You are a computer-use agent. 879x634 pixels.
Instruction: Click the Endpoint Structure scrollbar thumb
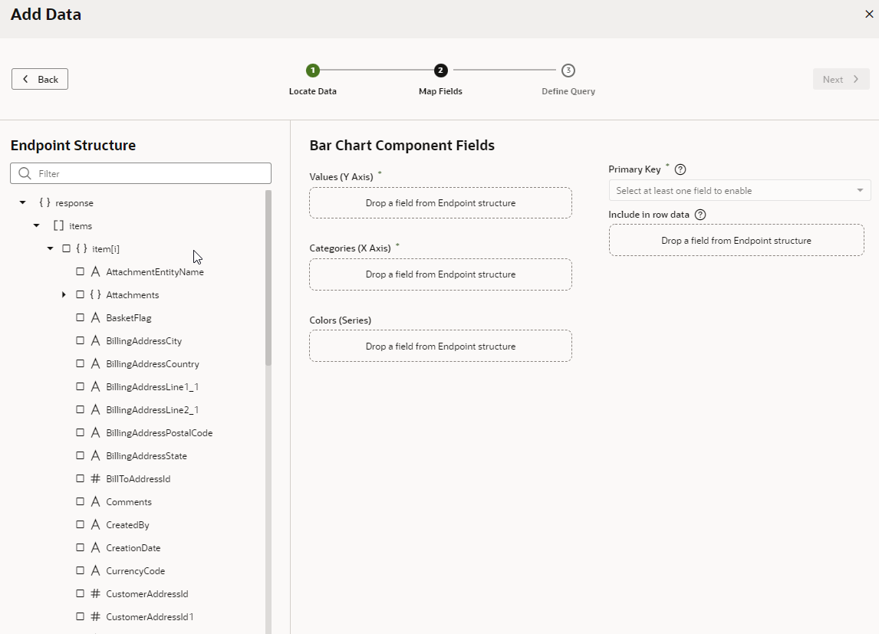click(x=268, y=278)
